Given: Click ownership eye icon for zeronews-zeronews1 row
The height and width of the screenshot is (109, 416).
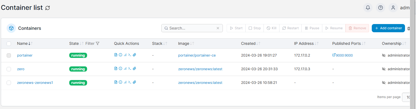Looking at the screenshot, I should [x=384, y=83].
